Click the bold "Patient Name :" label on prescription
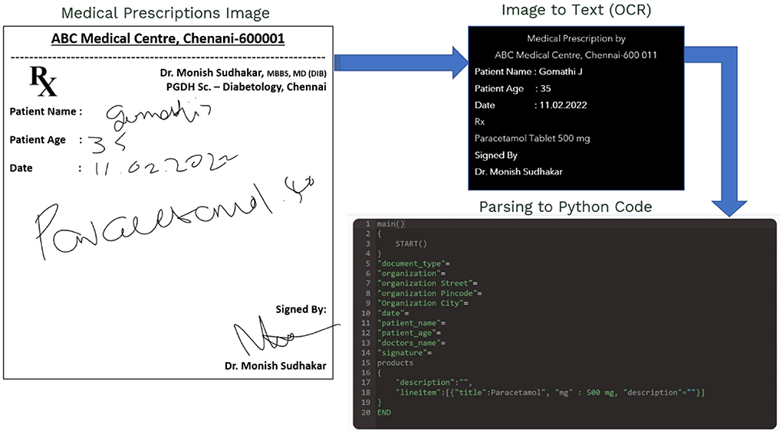The image size is (783, 434). pyautogui.click(x=46, y=112)
